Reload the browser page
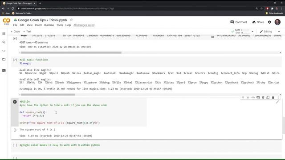The width and height of the screenshot is (285, 160). (13, 8)
